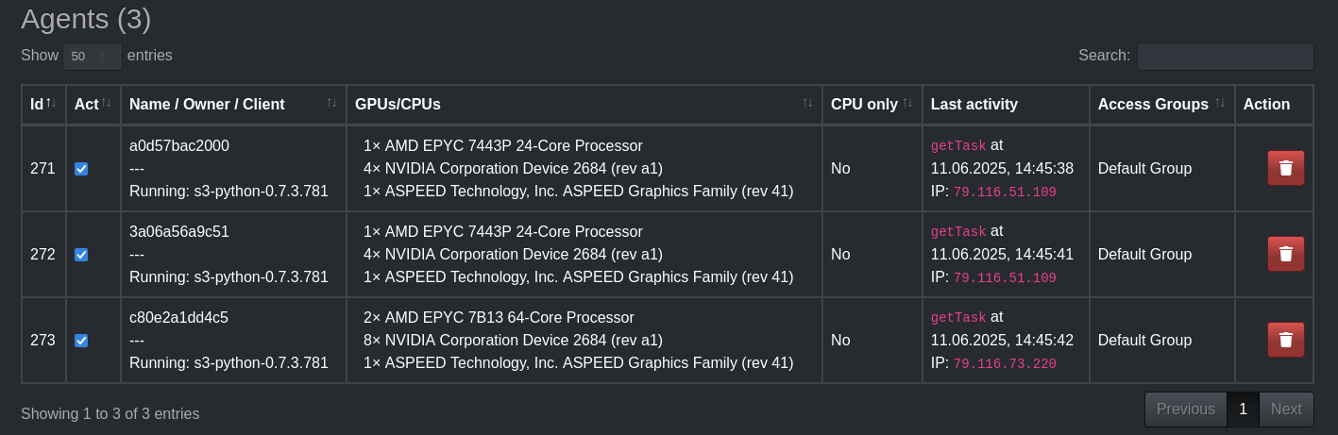
Task: Sort by Act column arrows
Action: pyautogui.click(x=107, y=103)
